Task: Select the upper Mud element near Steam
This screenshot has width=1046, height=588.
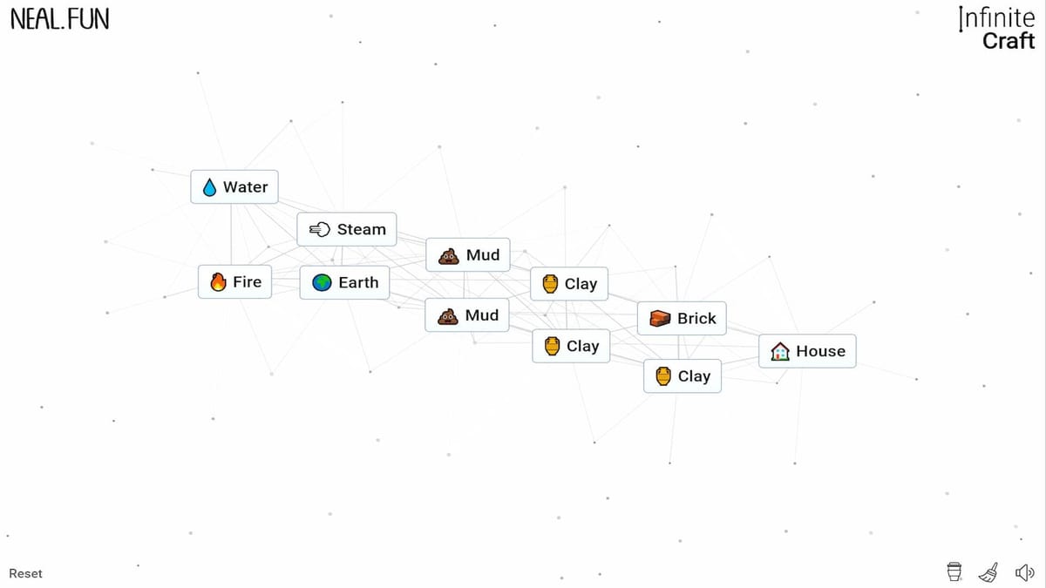Action: 468,254
